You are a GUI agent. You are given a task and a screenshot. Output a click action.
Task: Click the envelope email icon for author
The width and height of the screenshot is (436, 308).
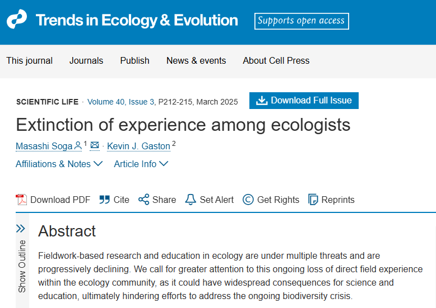point(95,146)
